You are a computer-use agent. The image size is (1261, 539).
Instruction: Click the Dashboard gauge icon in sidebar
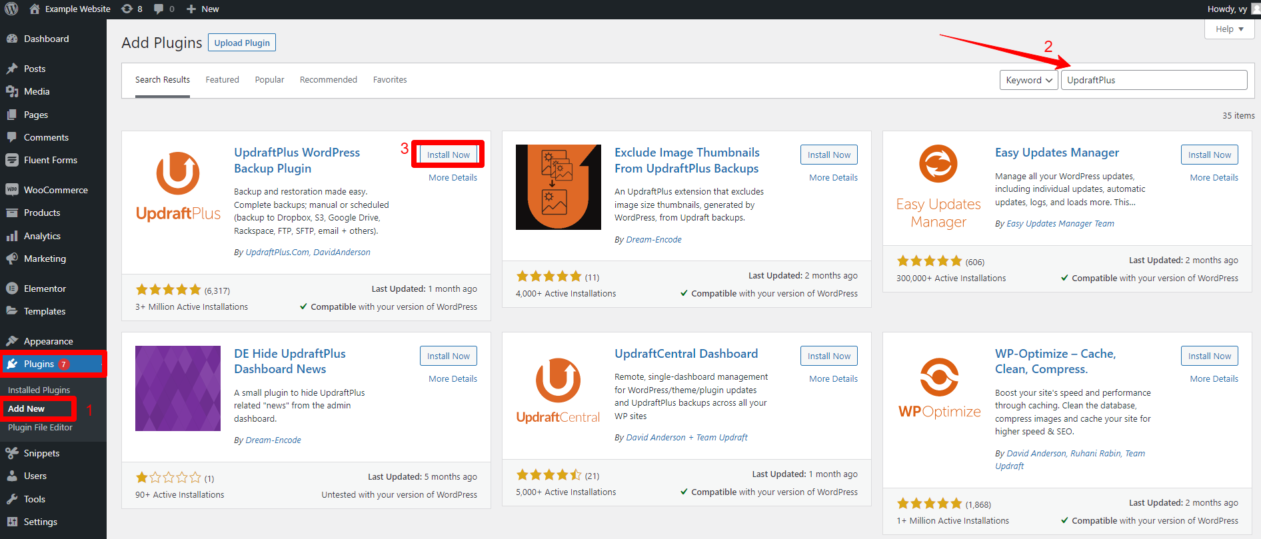tap(12, 39)
